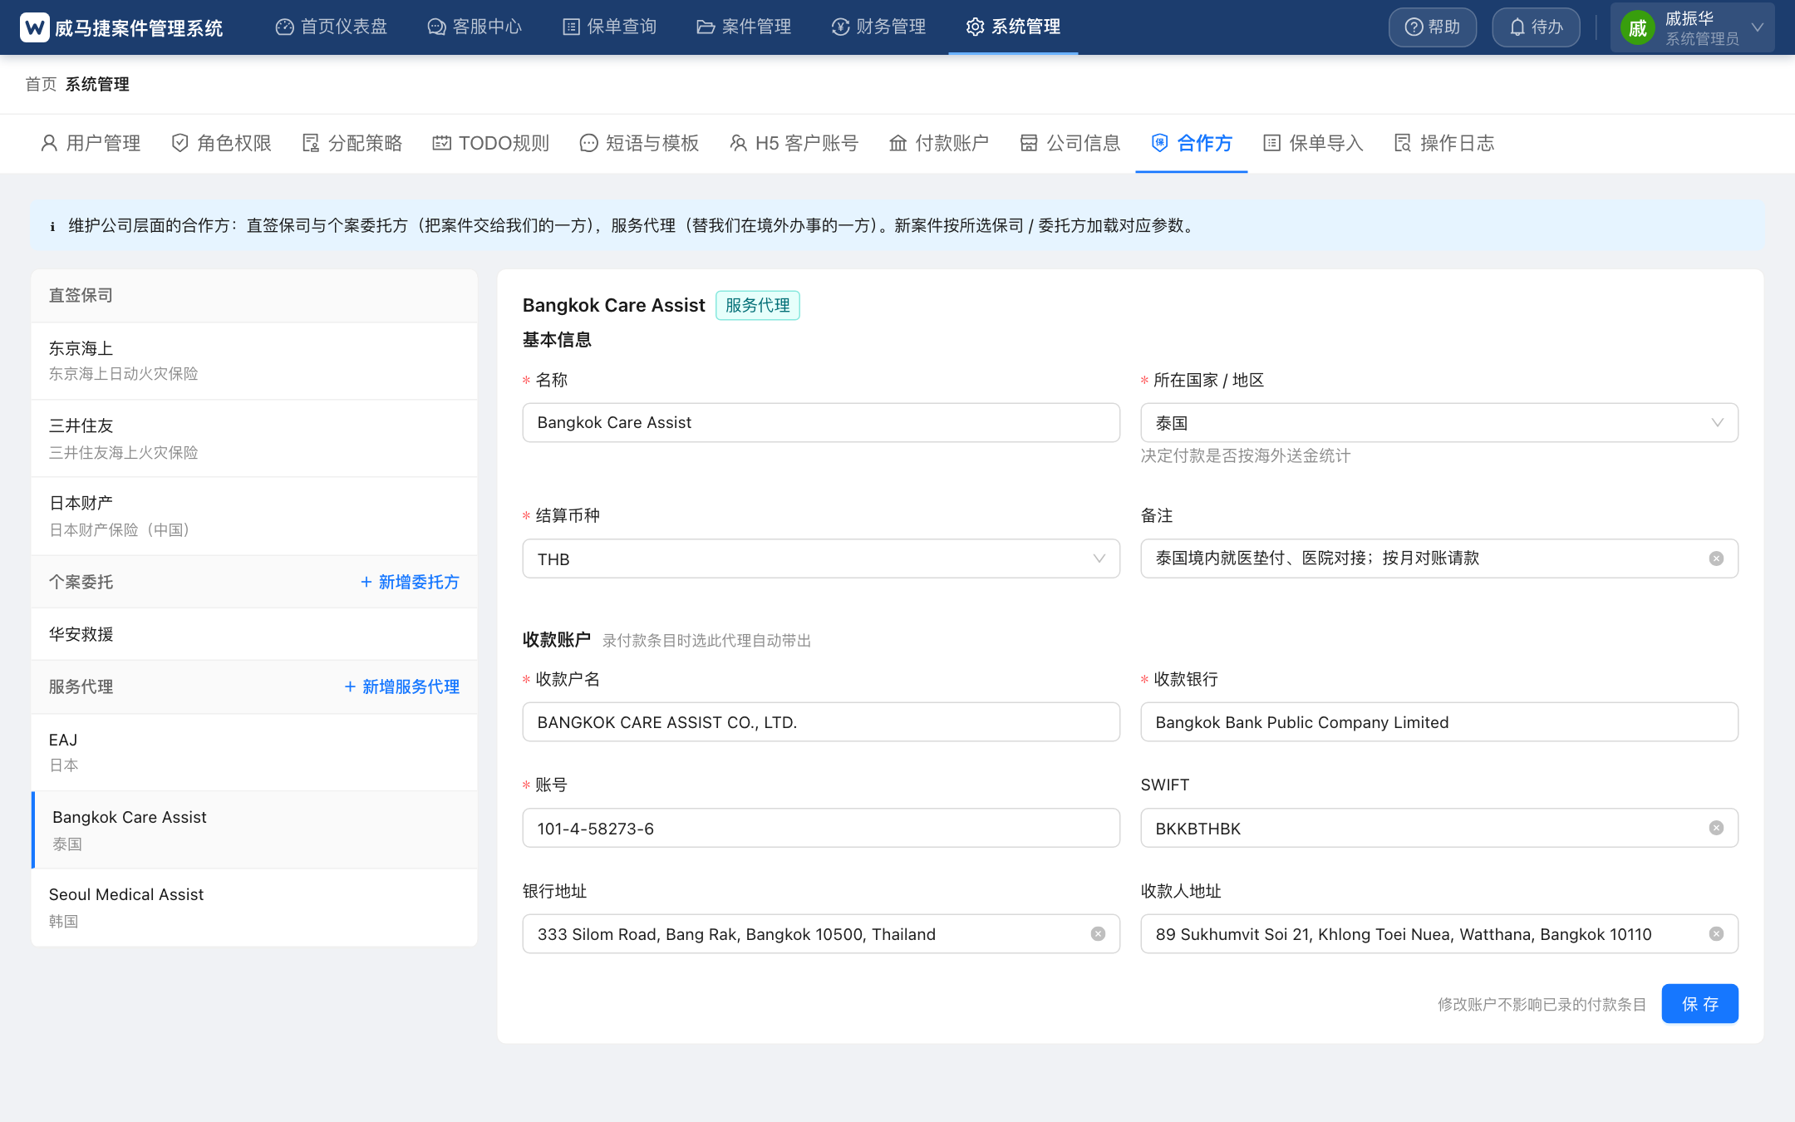Switch to the 操作日志 tab
Image resolution: width=1795 pixels, height=1122 pixels.
pyautogui.click(x=1444, y=143)
